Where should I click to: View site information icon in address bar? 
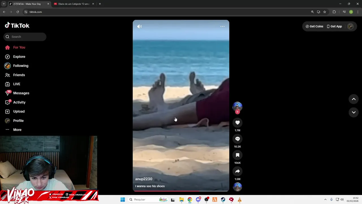click(x=26, y=12)
